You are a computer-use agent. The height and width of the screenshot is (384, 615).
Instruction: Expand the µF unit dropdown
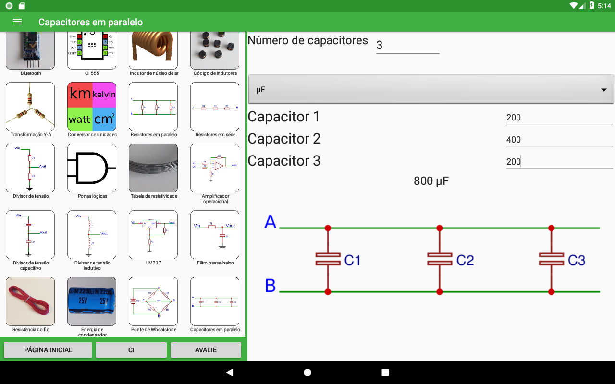[x=431, y=89]
